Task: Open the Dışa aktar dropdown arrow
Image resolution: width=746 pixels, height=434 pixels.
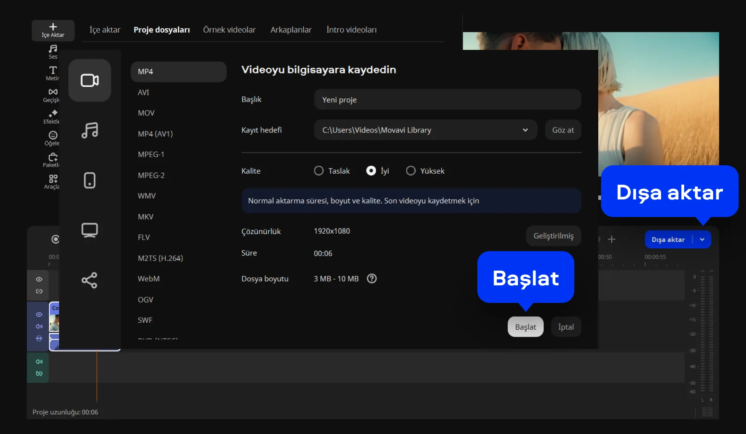Action: coord(702,239)
